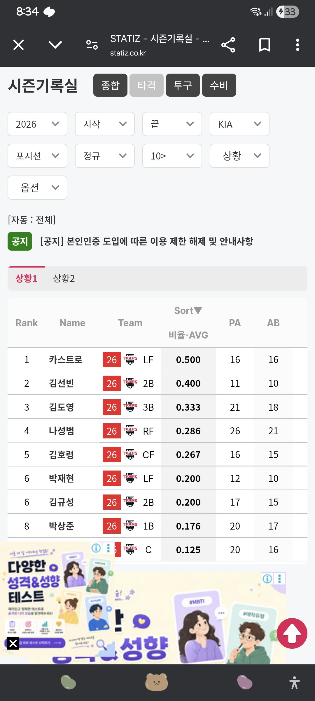Tap the bear face icon in bottom bar
The height and width of the screenshot is (701, 315).
(x=157, y=682)
